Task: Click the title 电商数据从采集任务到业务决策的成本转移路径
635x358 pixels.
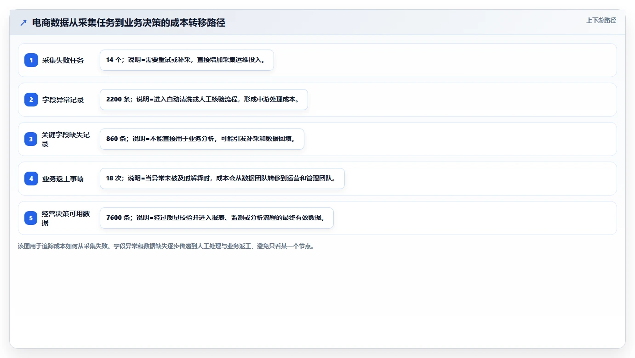Action: tap(129, 23)
